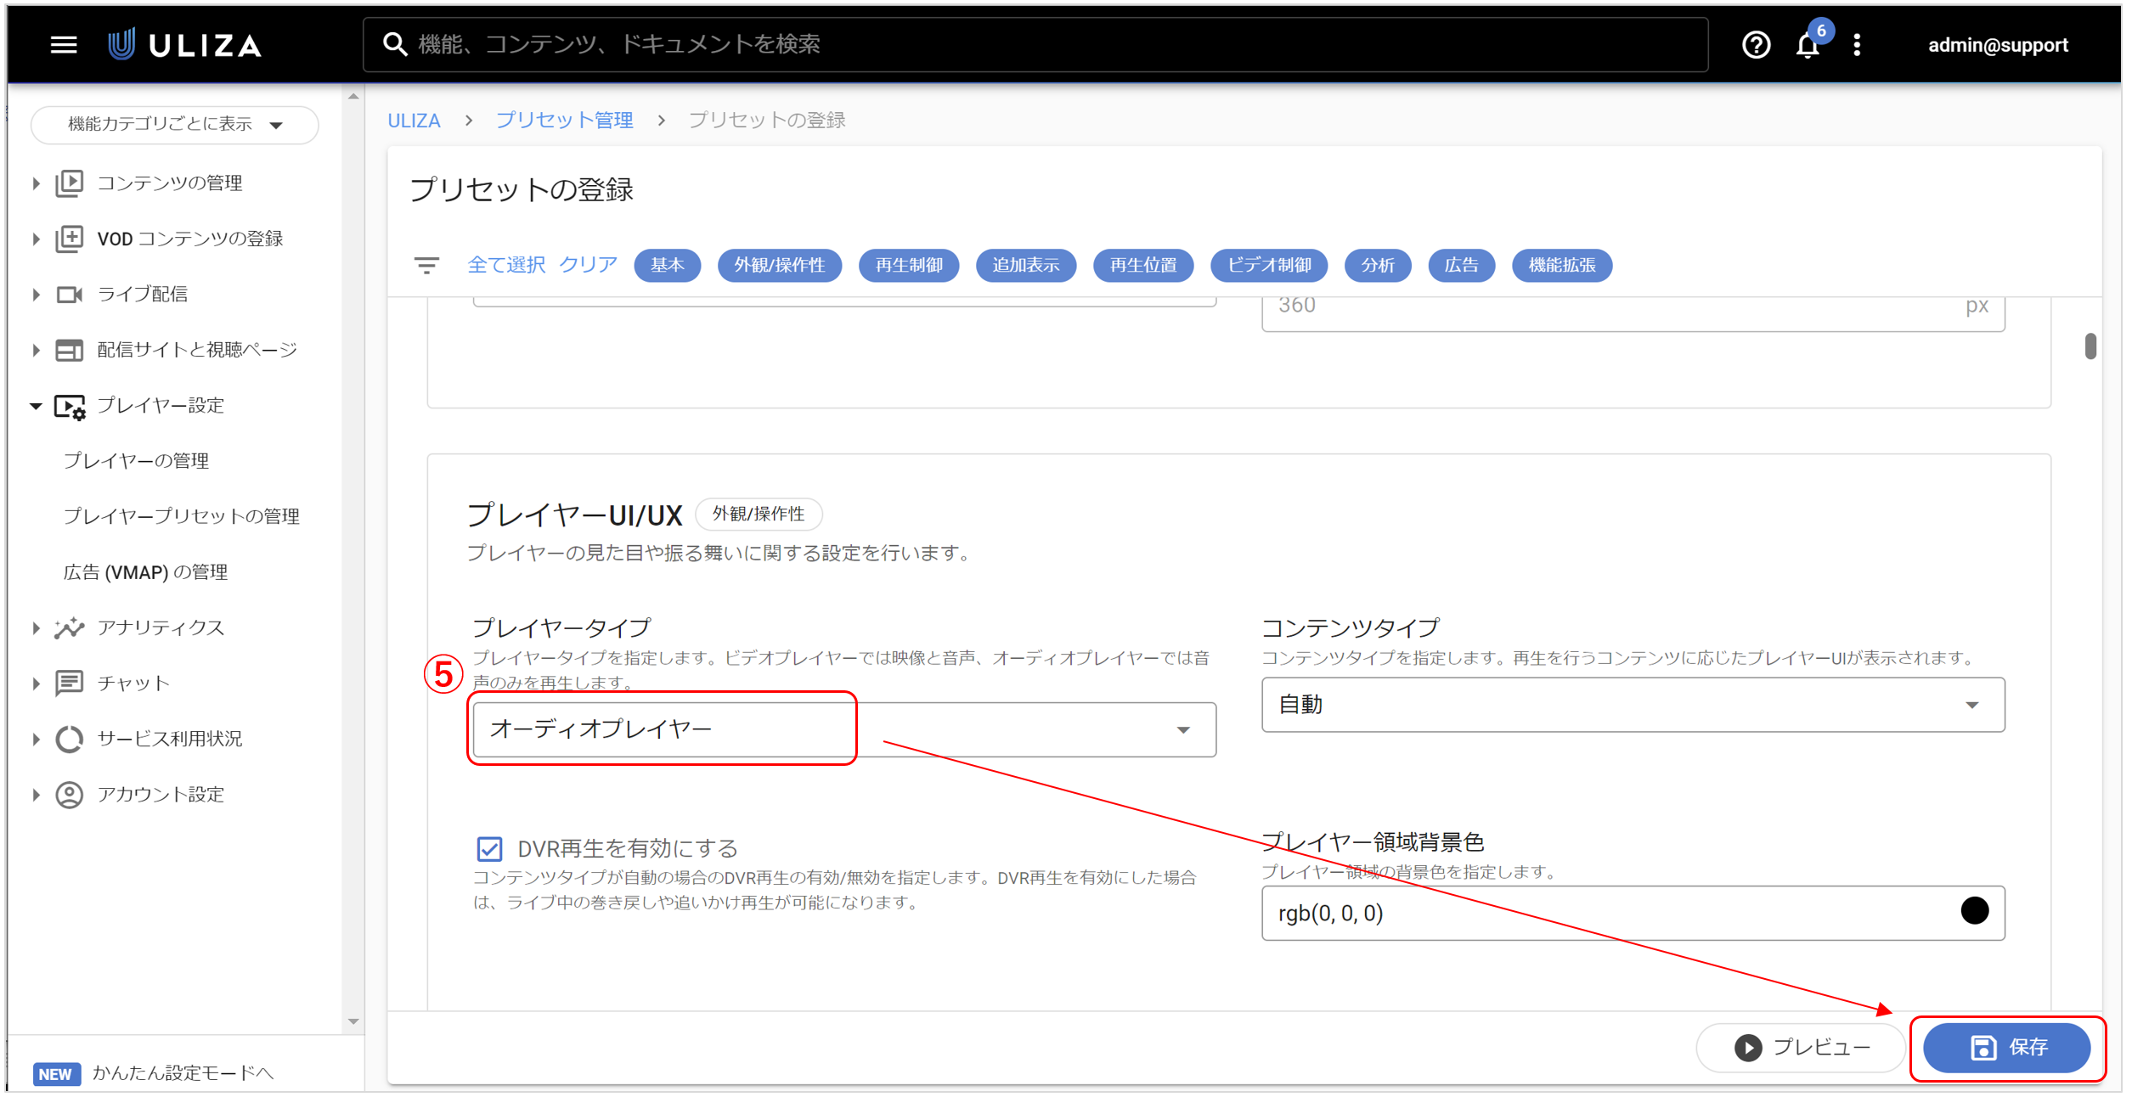2132x1097 pixels.
Task: Click the sidebar scroll-down arrow
Action: 353,1022
